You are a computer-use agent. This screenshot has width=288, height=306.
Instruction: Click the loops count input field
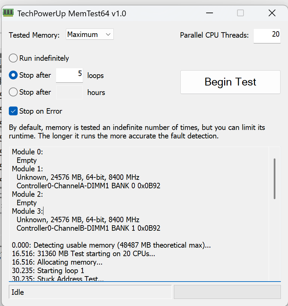(x=69, y=75)
